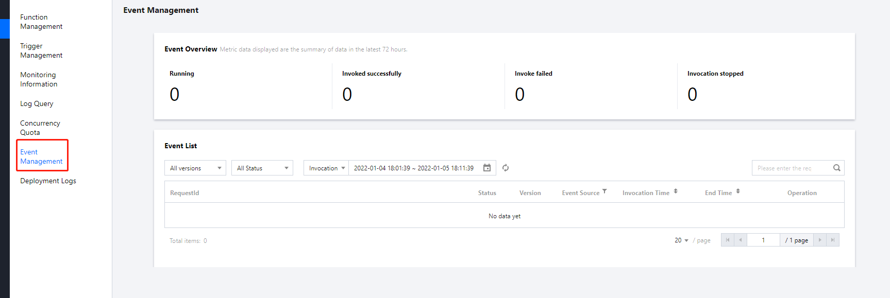Open the date range calendar picker

click(486, 168)
